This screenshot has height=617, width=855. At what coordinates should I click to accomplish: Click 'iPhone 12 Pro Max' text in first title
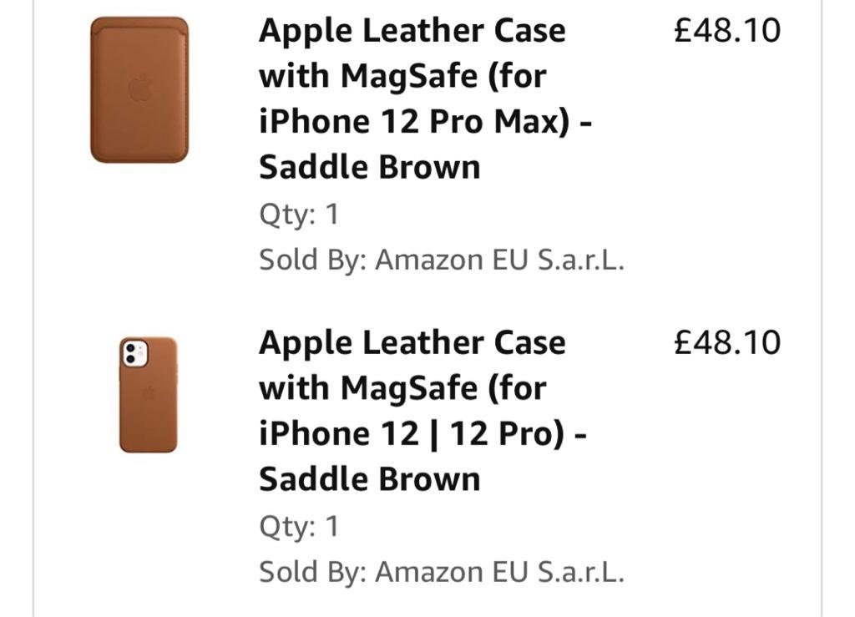(414, 122)
